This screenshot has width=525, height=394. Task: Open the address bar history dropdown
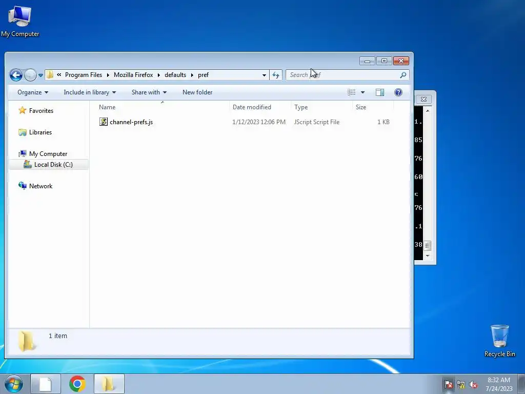(264, 75)
